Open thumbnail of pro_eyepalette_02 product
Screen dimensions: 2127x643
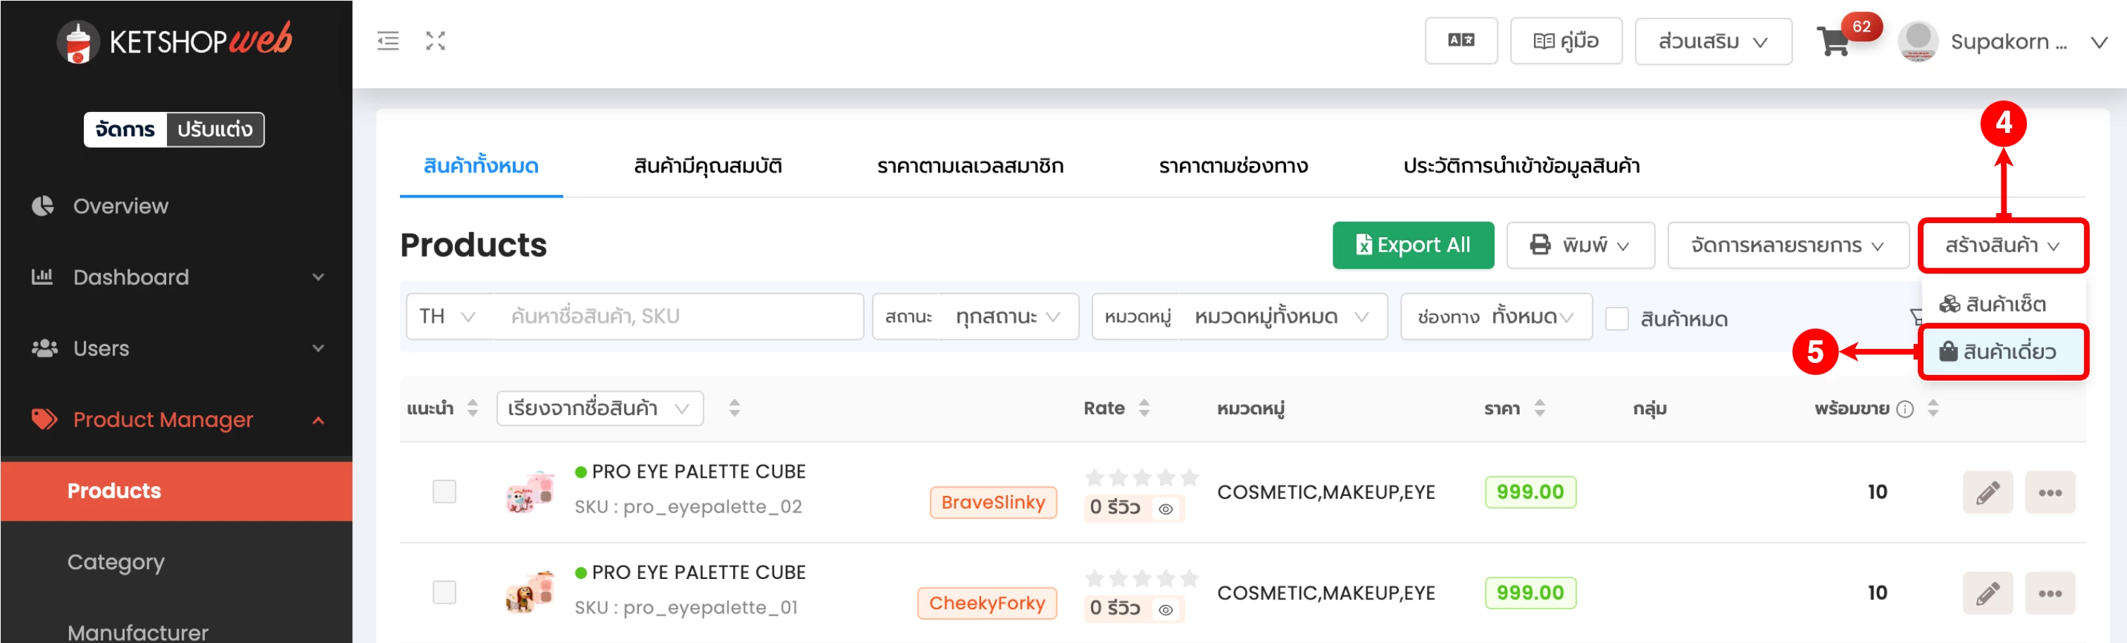530,492
